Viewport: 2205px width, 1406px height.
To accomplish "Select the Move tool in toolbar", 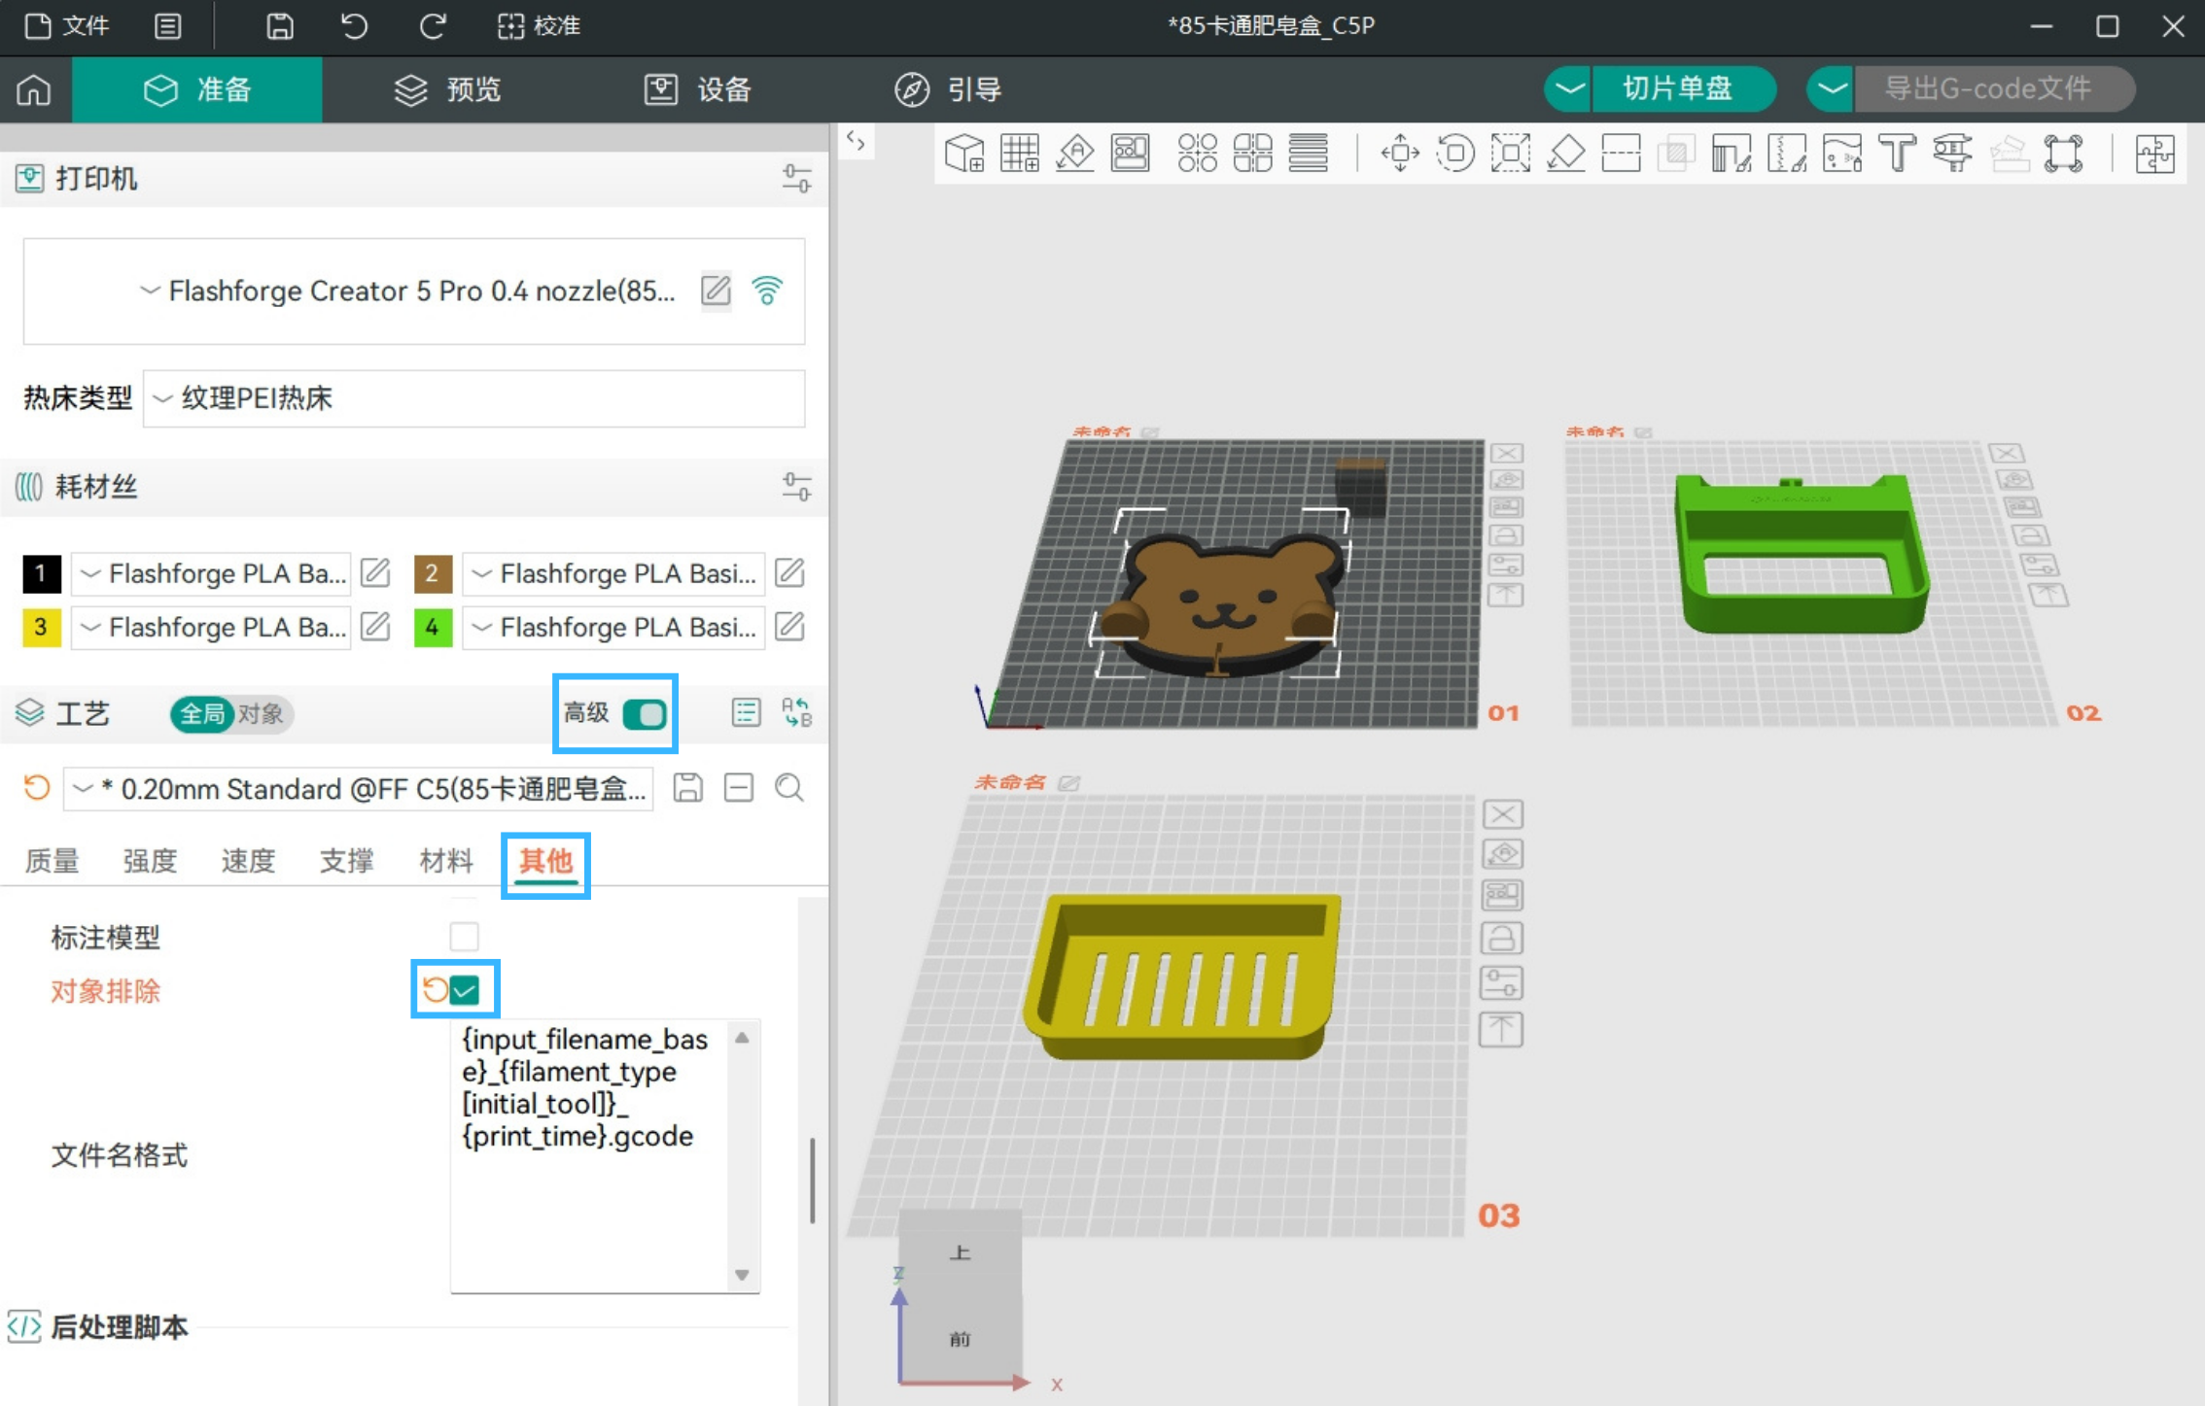I will tap(1400, 154).
